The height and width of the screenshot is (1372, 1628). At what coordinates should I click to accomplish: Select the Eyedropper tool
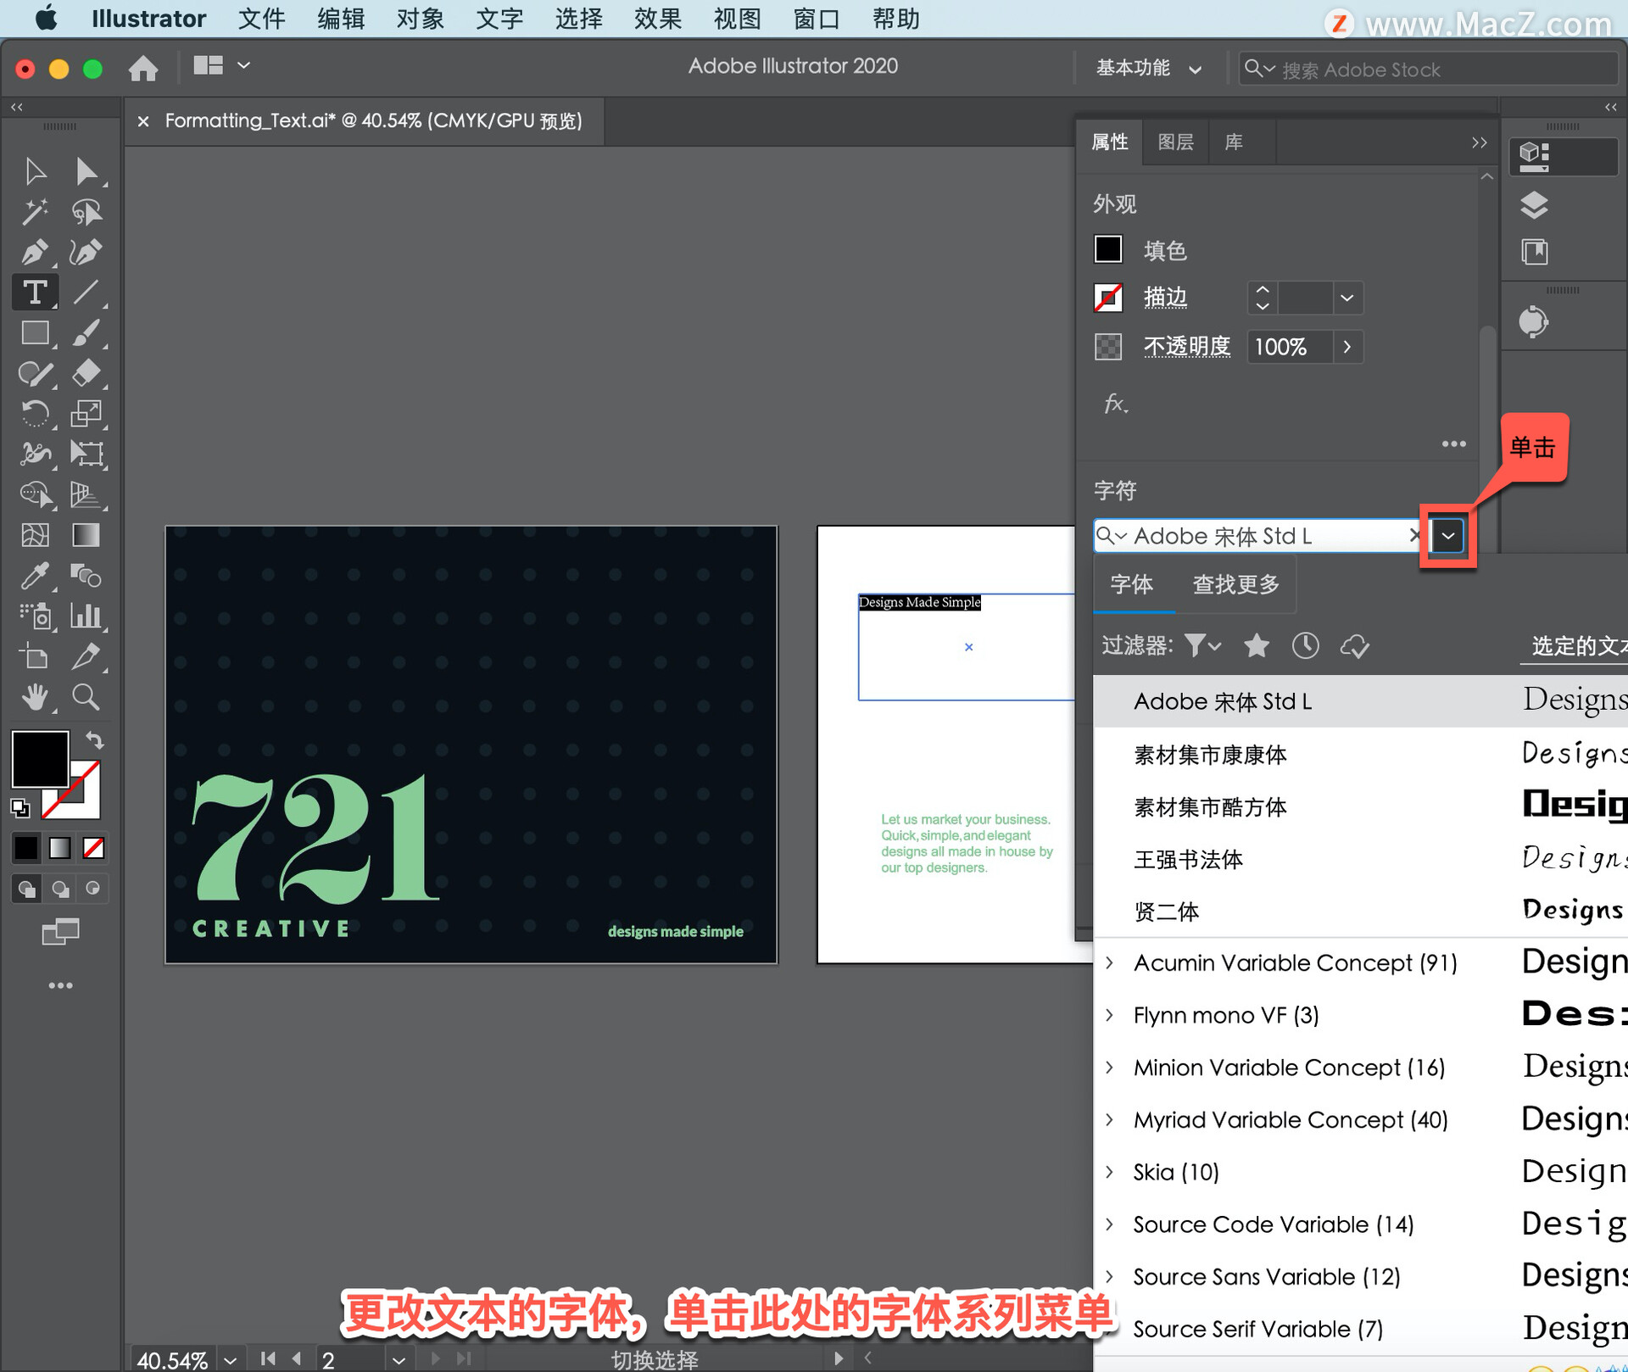coord(35,576)
